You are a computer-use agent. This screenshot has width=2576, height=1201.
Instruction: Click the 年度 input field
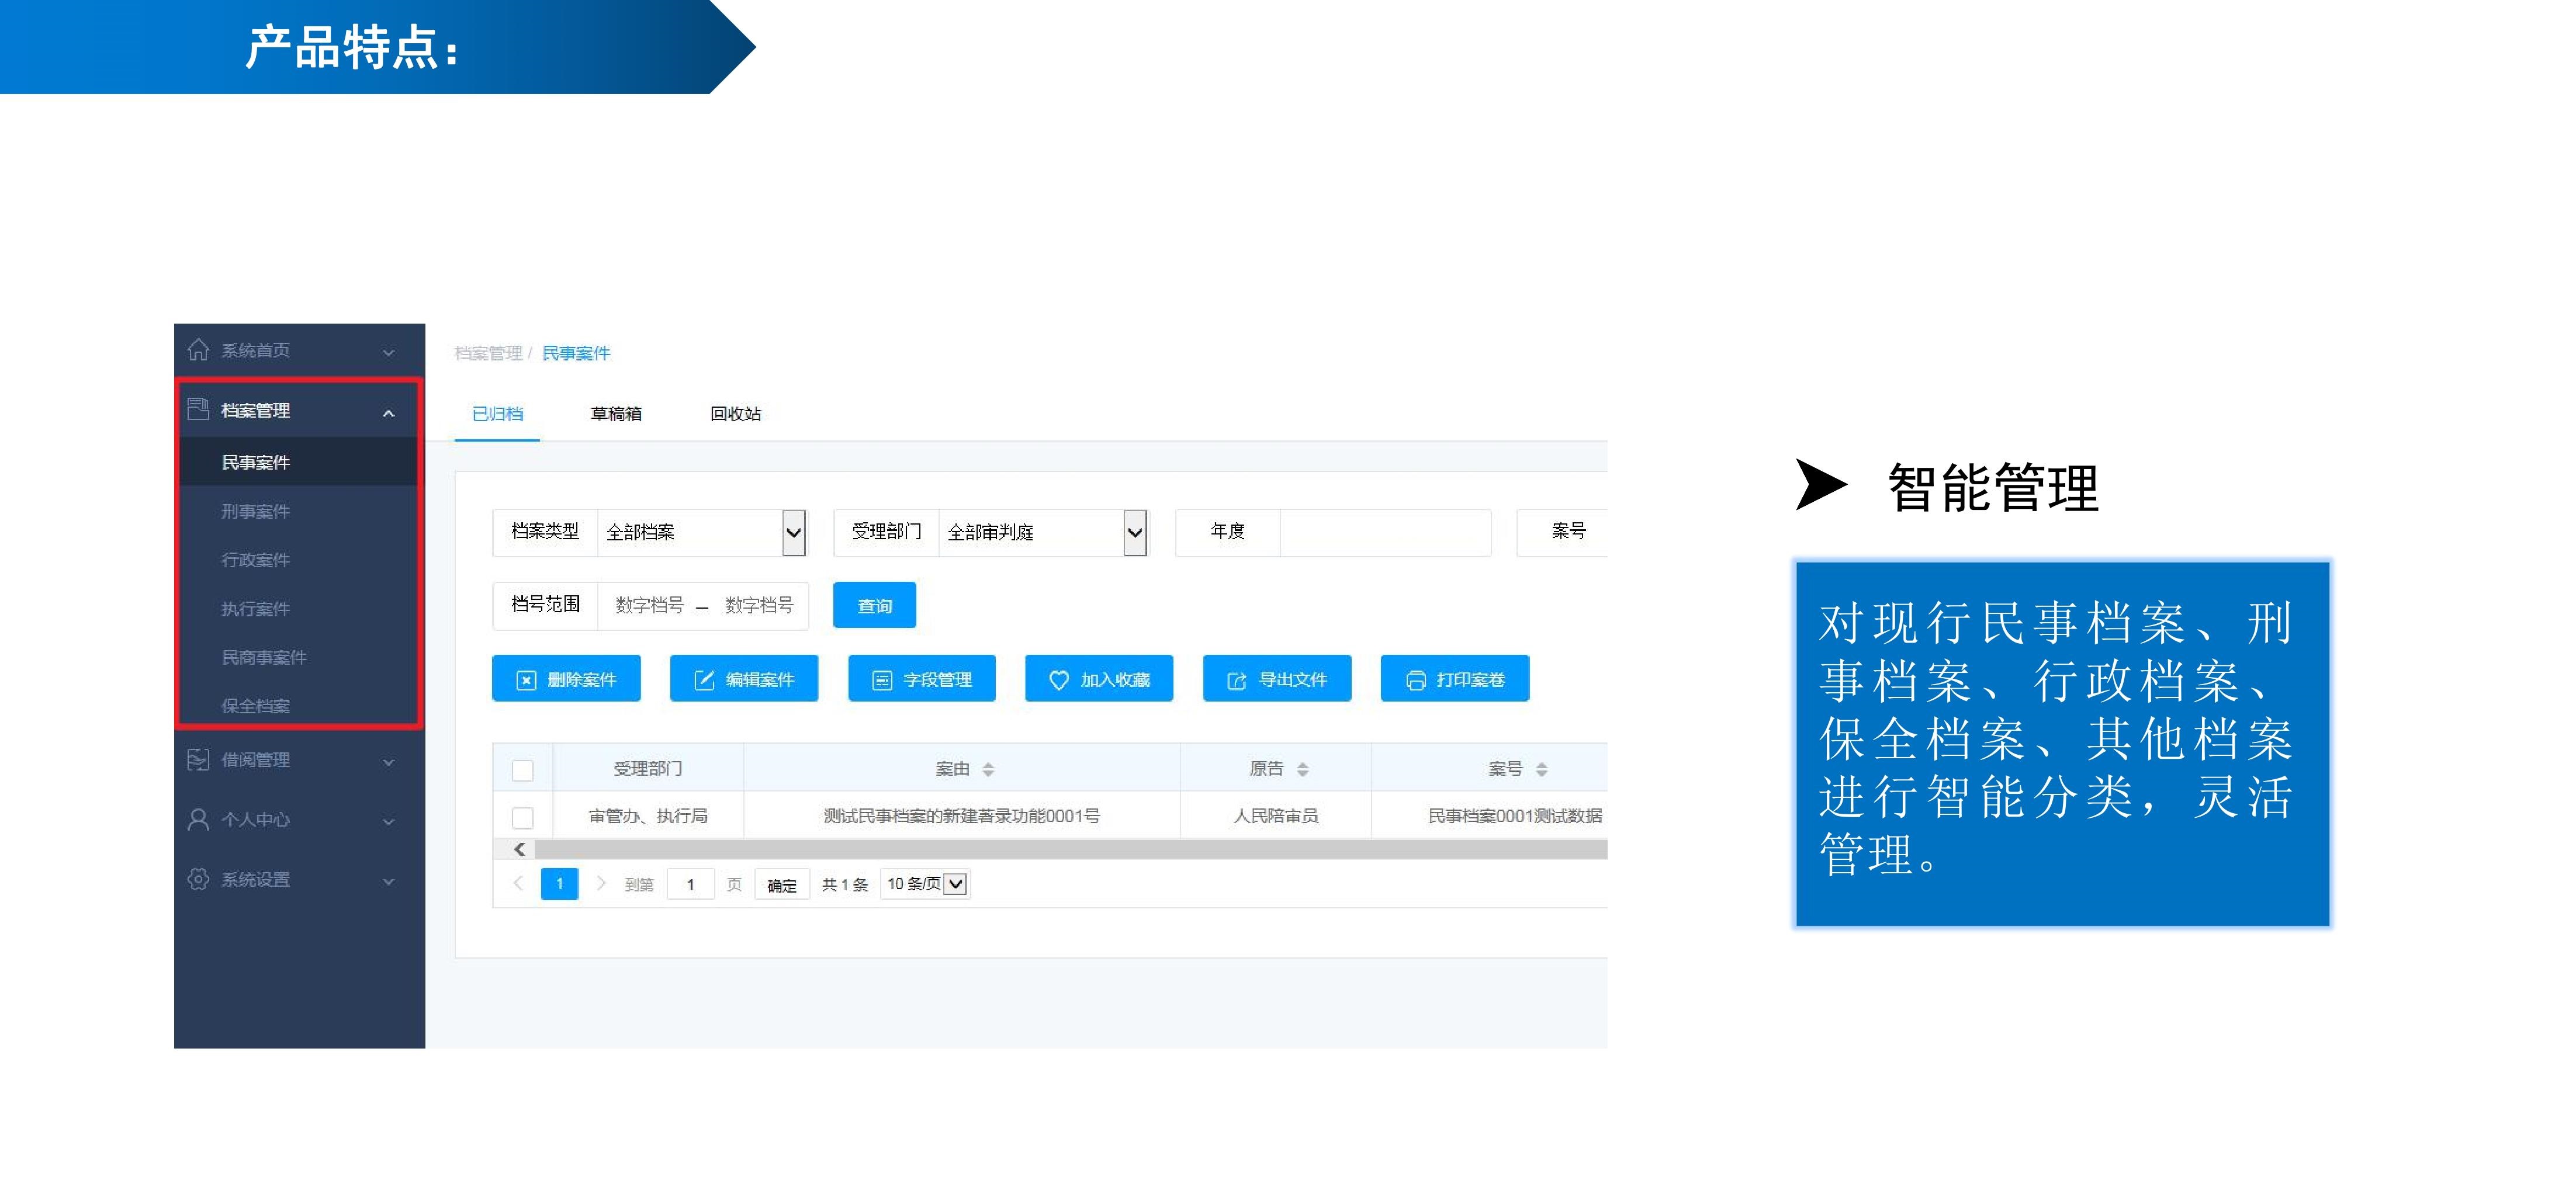tap(1384, 532)
